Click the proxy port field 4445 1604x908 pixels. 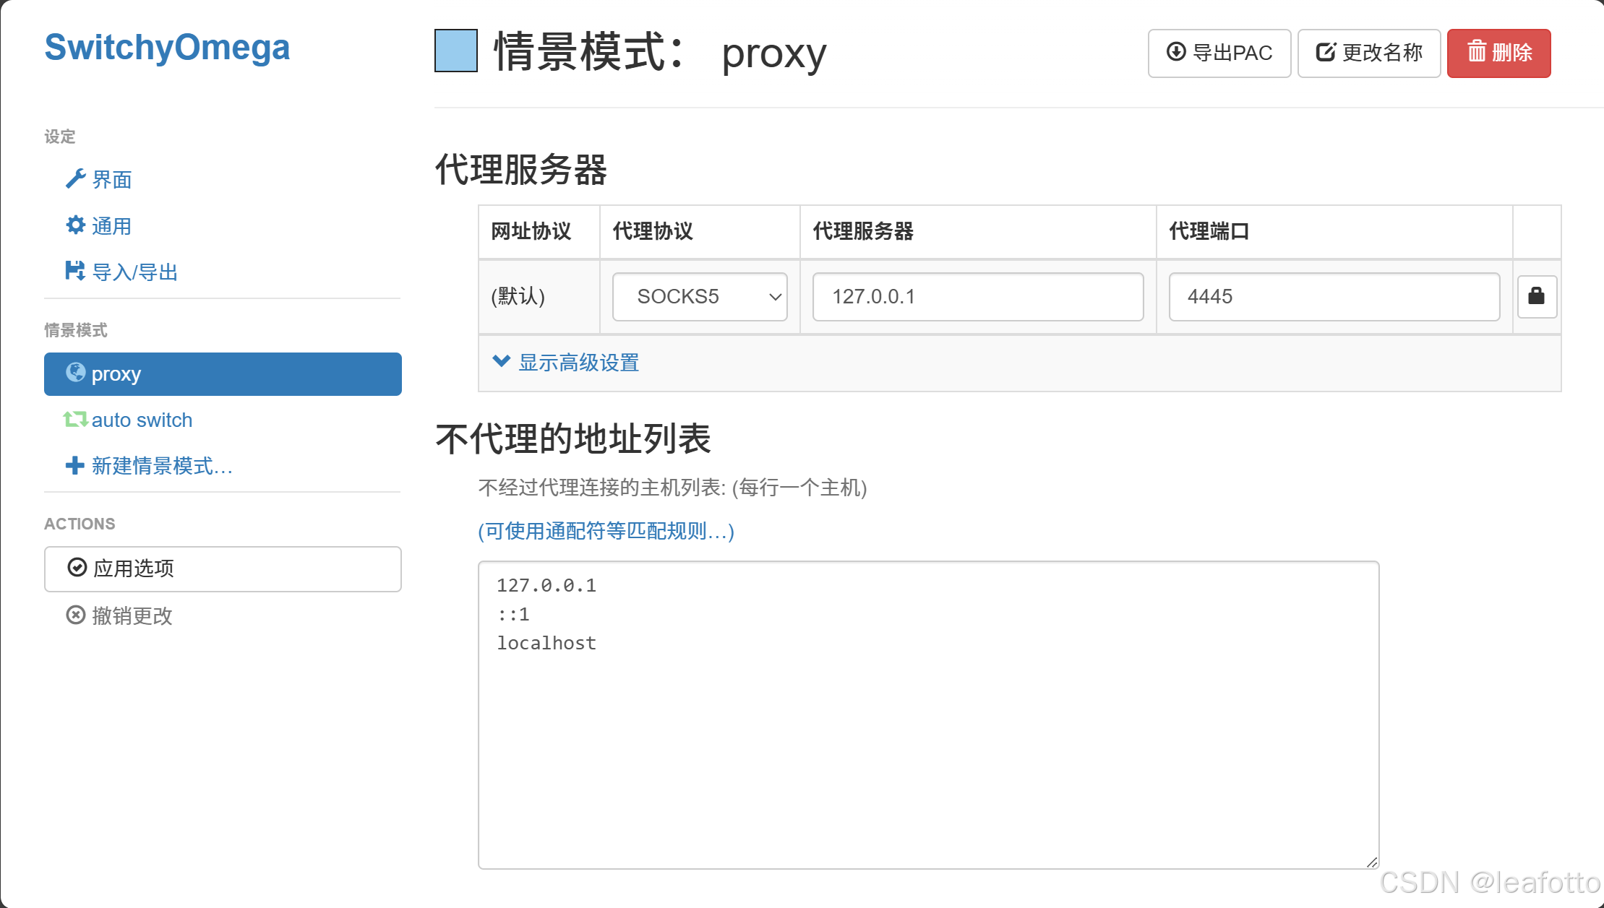[1334, 296]
